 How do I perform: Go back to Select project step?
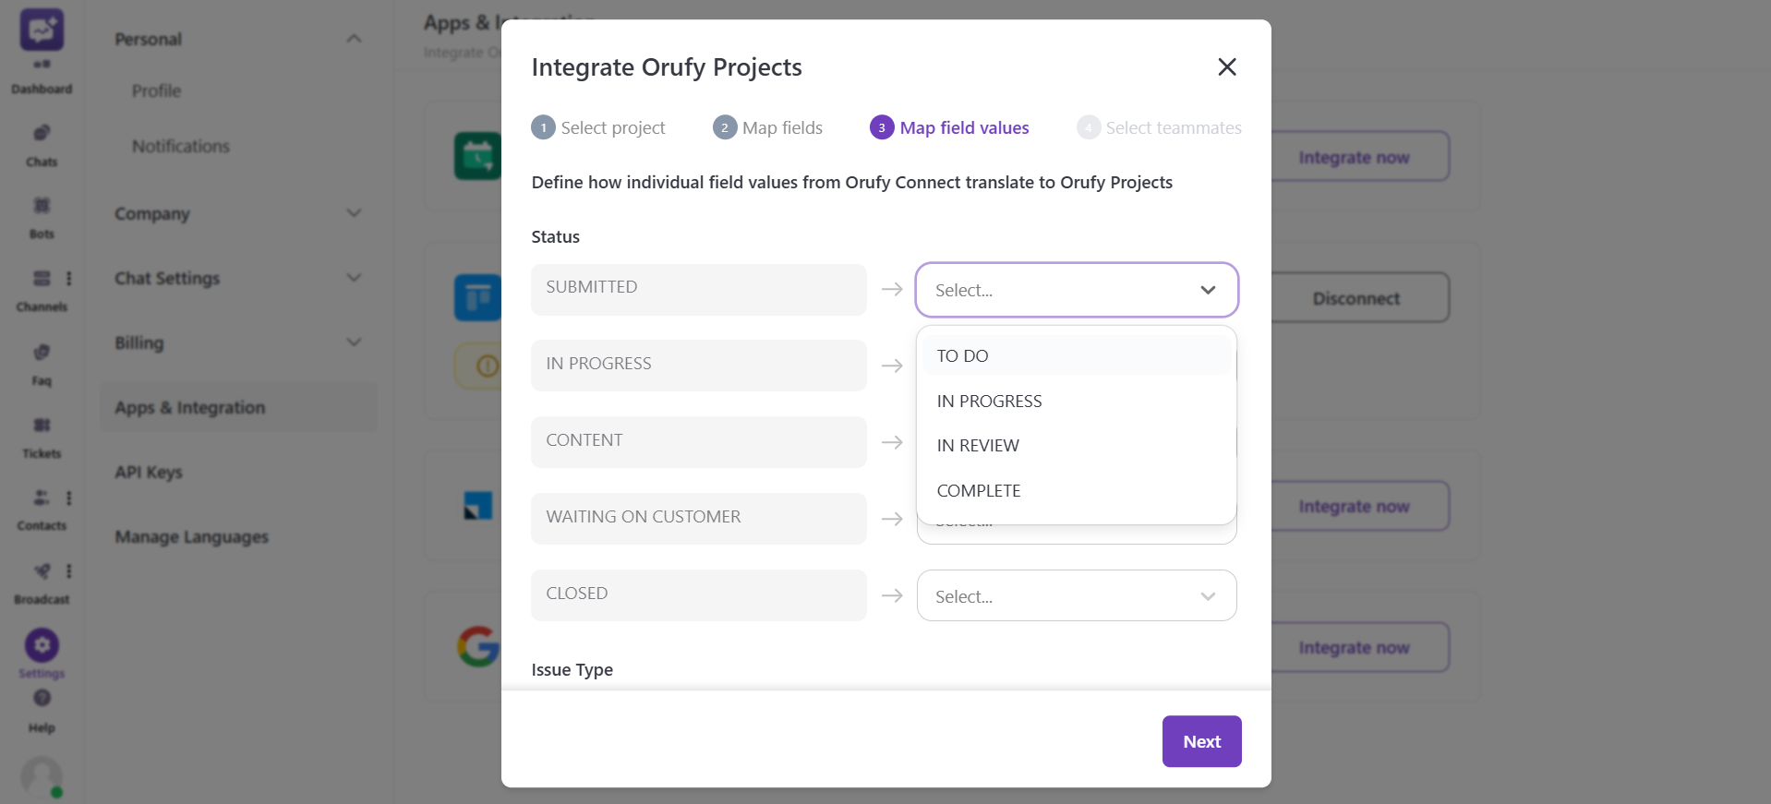tap(598, 127)
